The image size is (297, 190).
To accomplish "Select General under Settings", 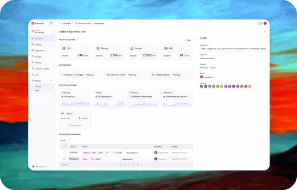I will point(38,86).
